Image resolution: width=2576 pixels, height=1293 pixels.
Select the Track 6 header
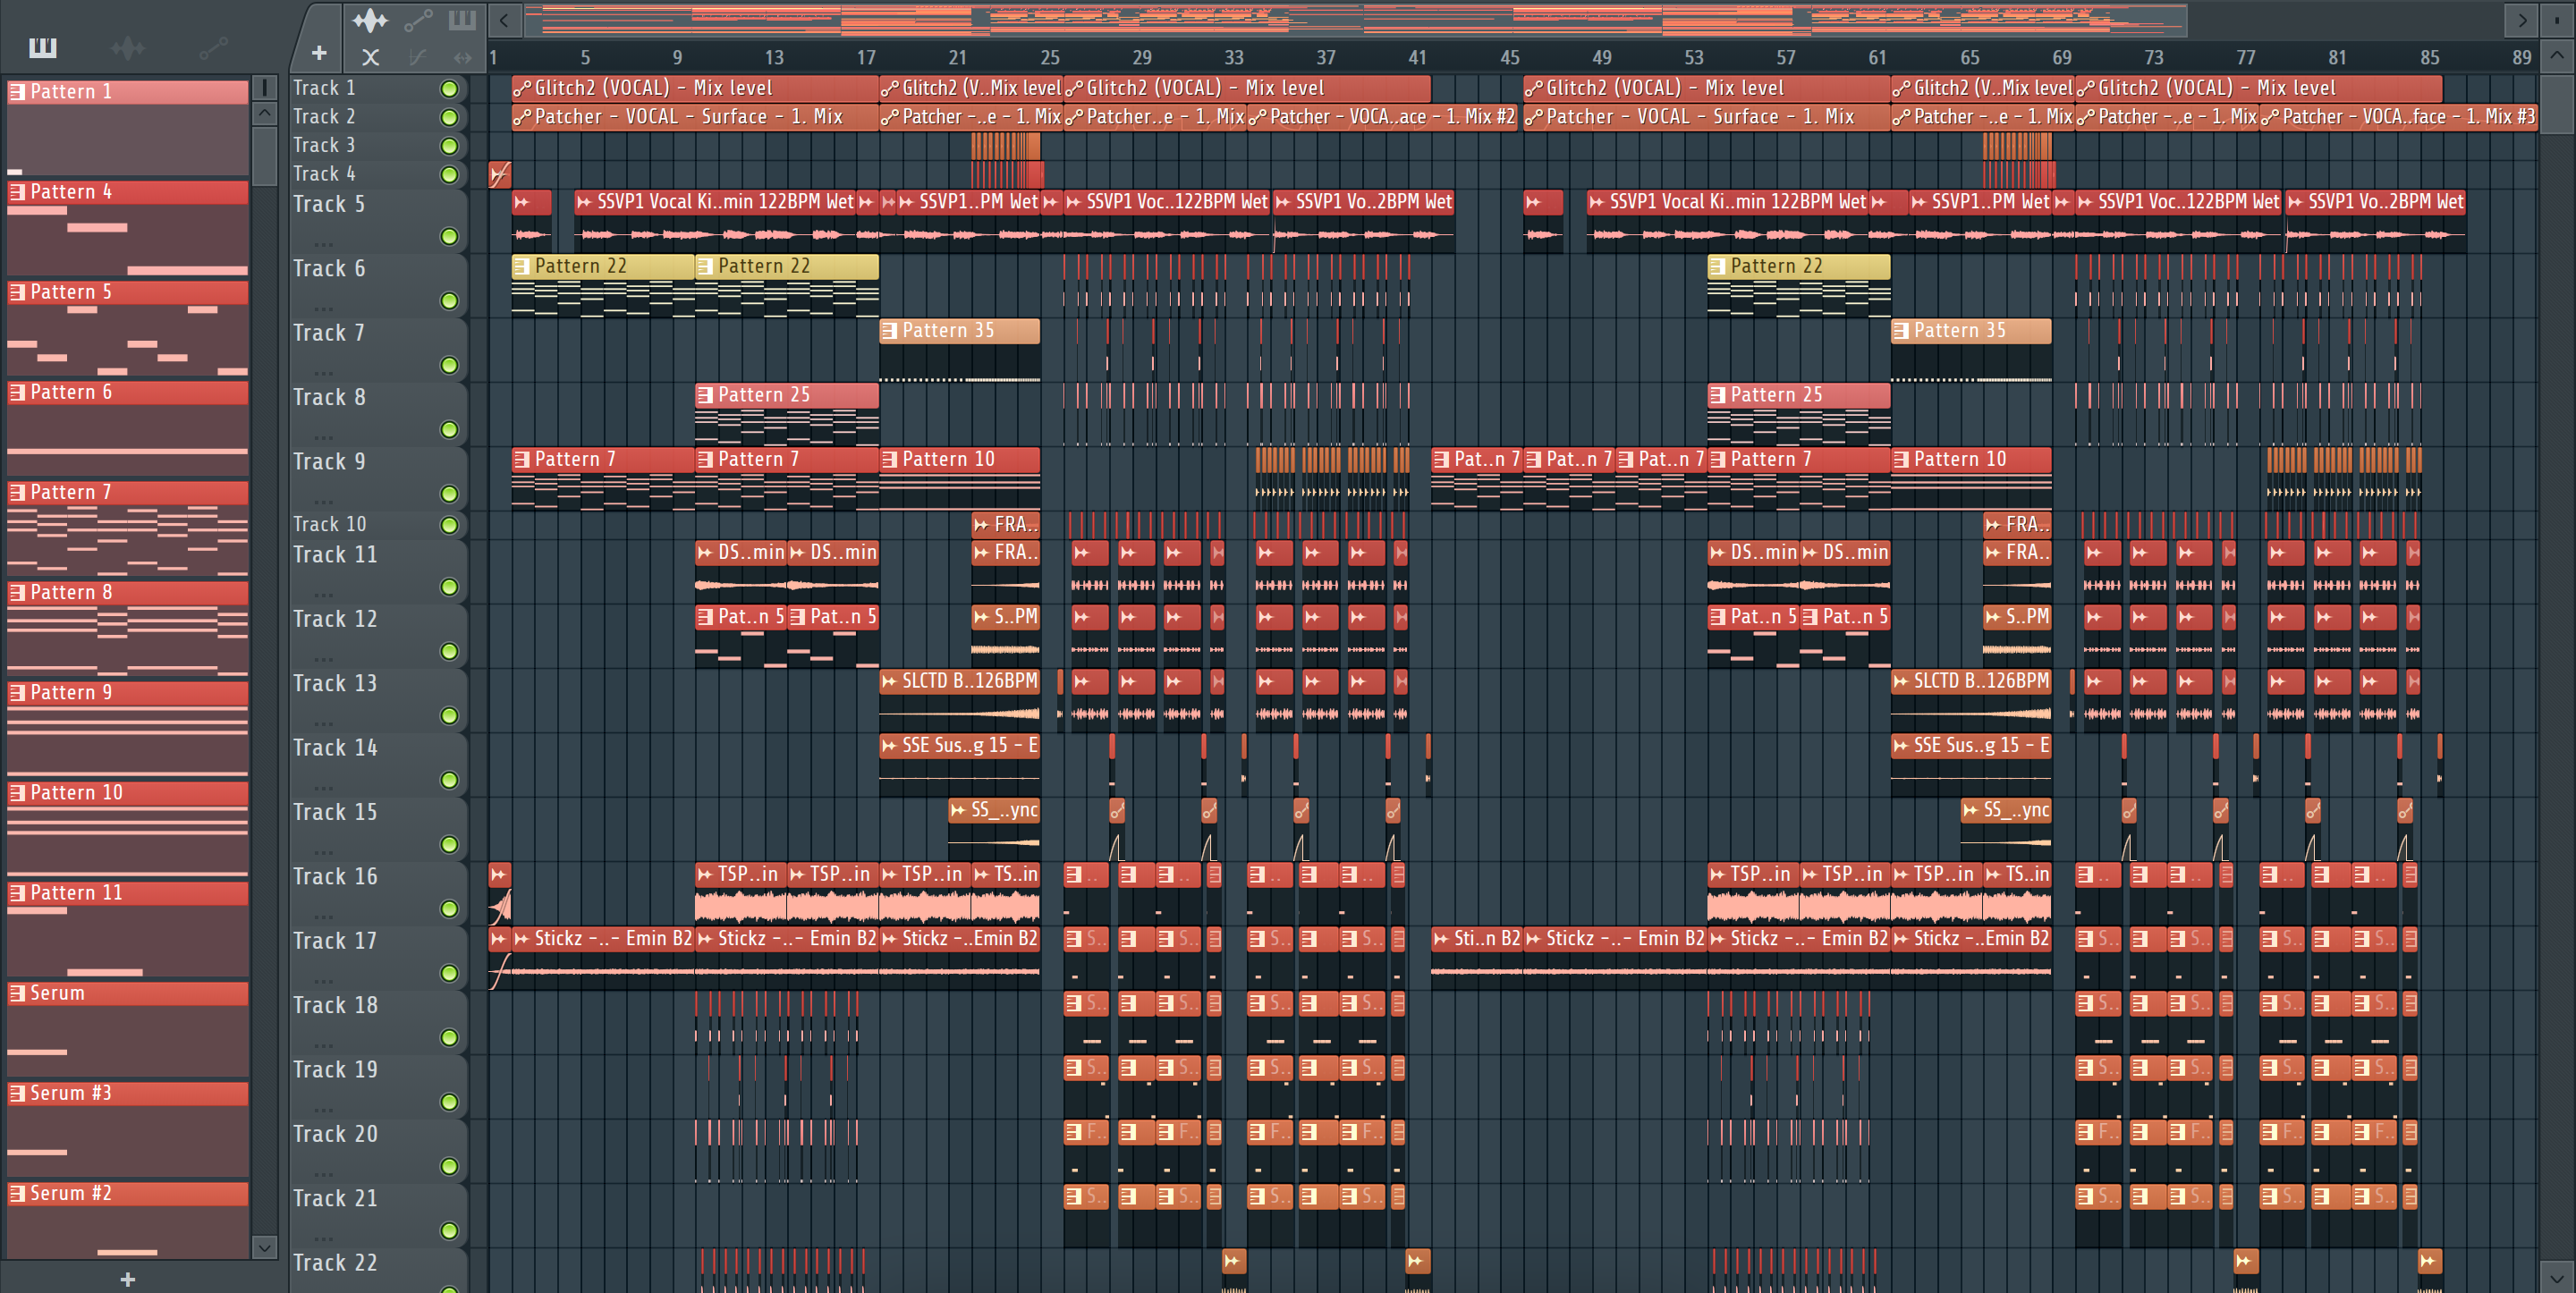(x=378, y=284)
